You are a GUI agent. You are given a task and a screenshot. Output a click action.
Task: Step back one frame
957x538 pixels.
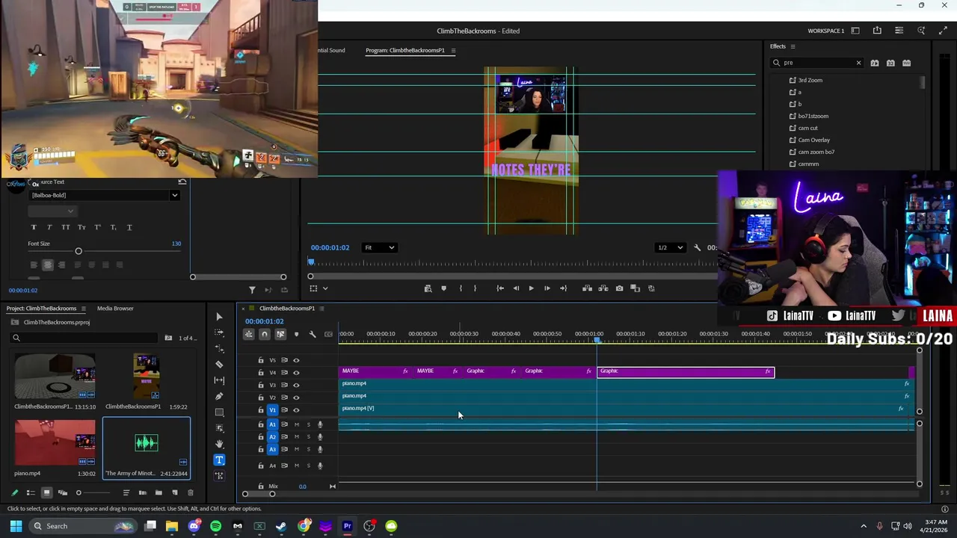click(x=515, y=288)
